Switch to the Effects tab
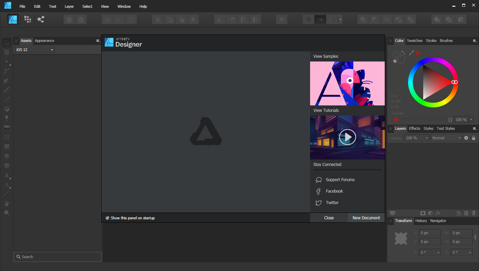This screenshot has width=479, height=271. pyautogui.click(x=414, y=128)
